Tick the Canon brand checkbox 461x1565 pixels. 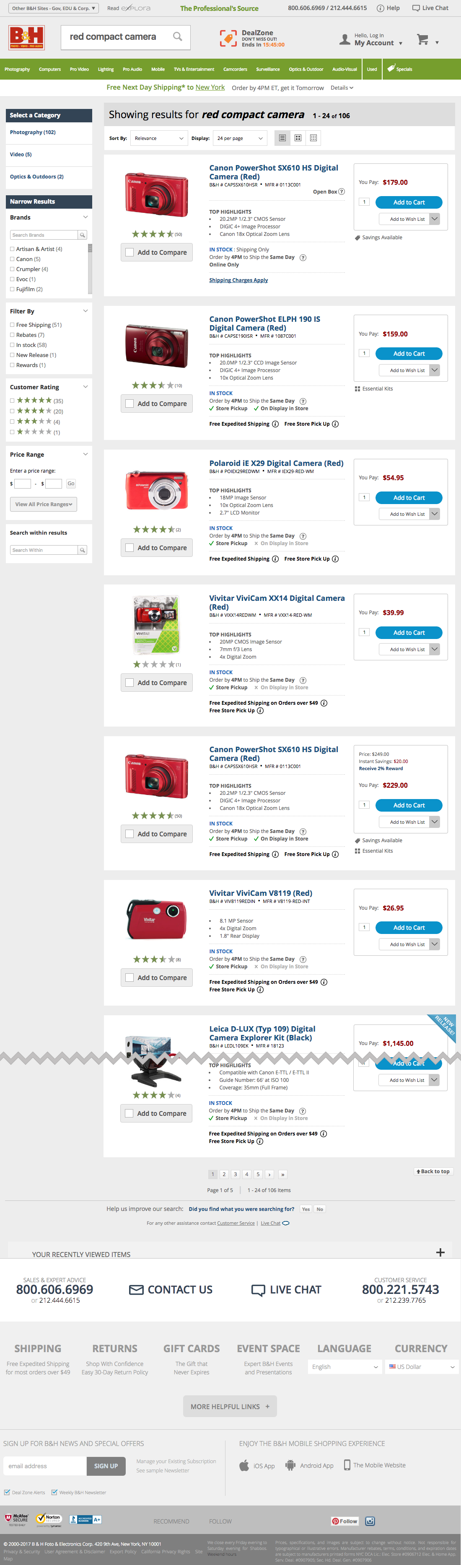point(12,259)
